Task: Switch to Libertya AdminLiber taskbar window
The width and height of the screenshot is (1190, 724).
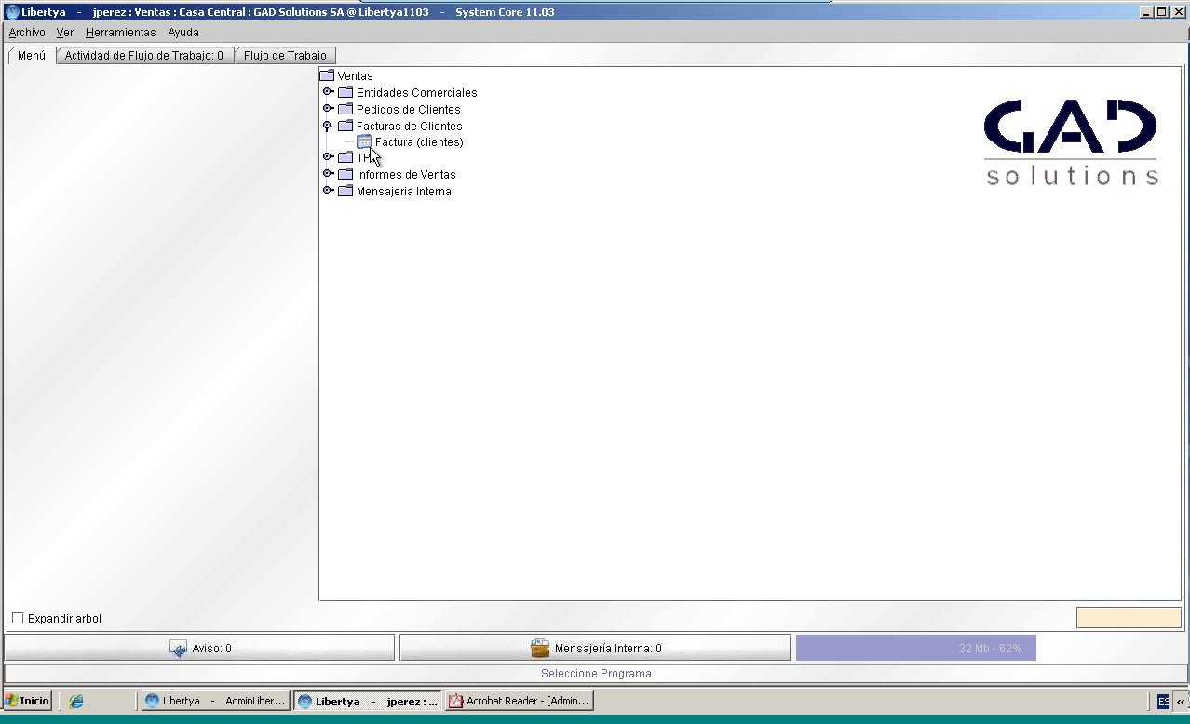Action: coord(215,701)
